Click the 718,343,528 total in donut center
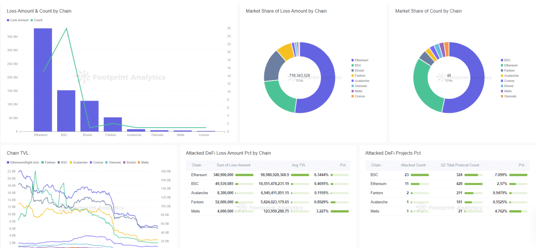Image resolution: width=536 pixels, height=248 pixels. click(299, 76)
